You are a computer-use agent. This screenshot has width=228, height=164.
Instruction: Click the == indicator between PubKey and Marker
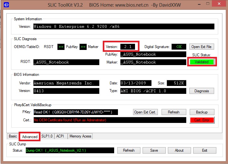tap(83, 47)
